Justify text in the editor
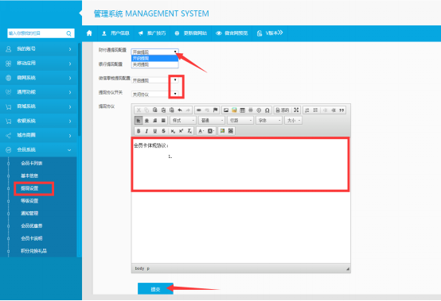The height and width of the screenshot is (301, 441). 163,121
